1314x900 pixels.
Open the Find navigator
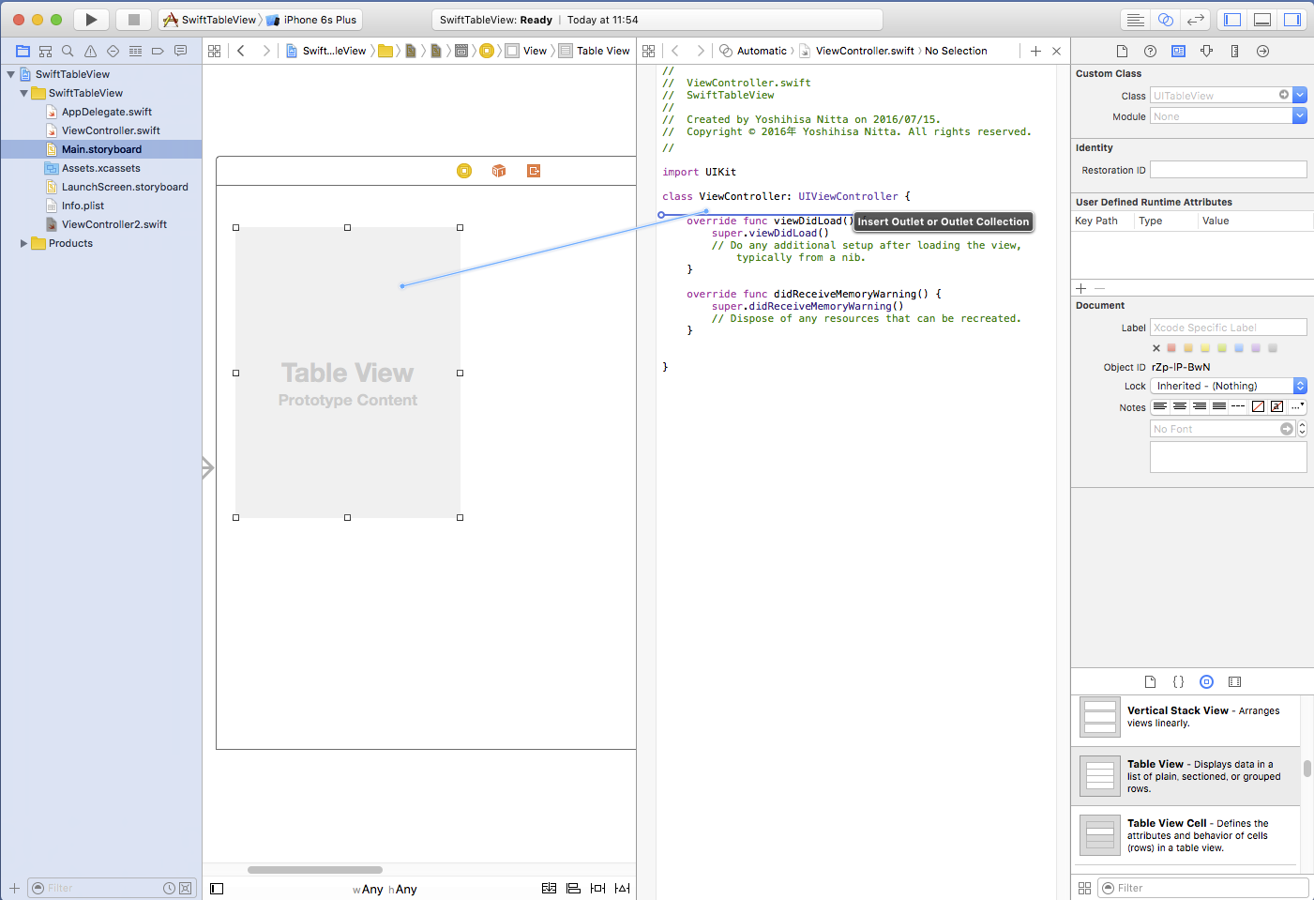tap(68, 52)
